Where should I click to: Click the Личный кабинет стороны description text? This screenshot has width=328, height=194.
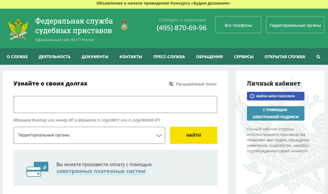(278, 140)
